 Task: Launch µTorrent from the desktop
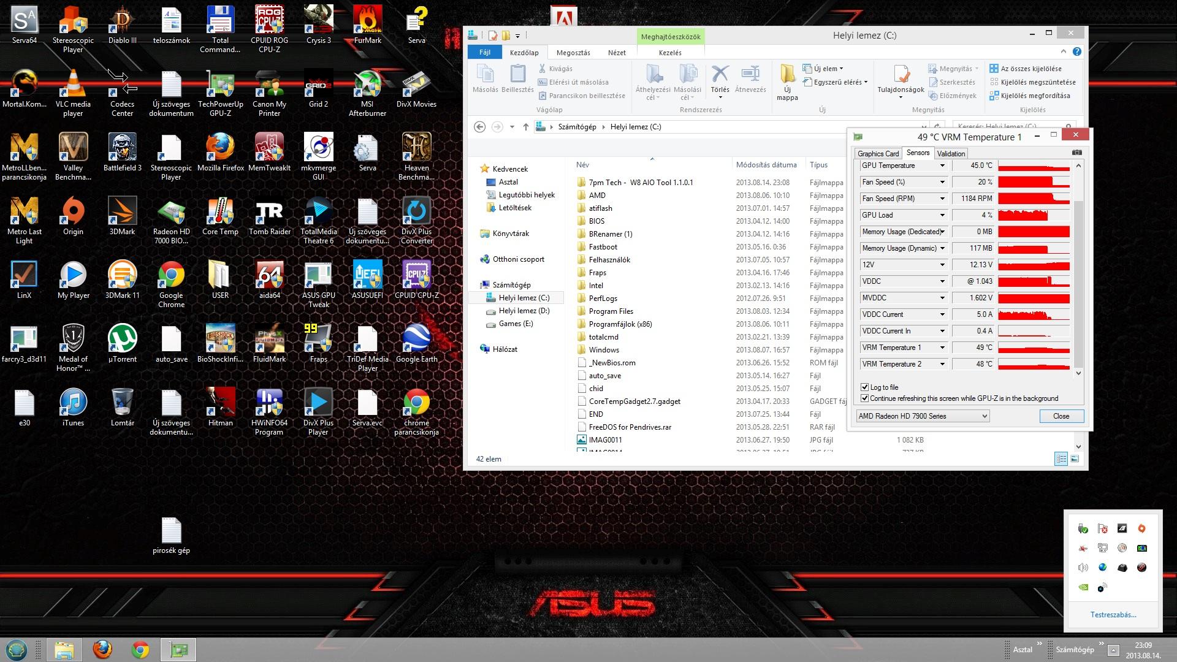click(122, 344)
